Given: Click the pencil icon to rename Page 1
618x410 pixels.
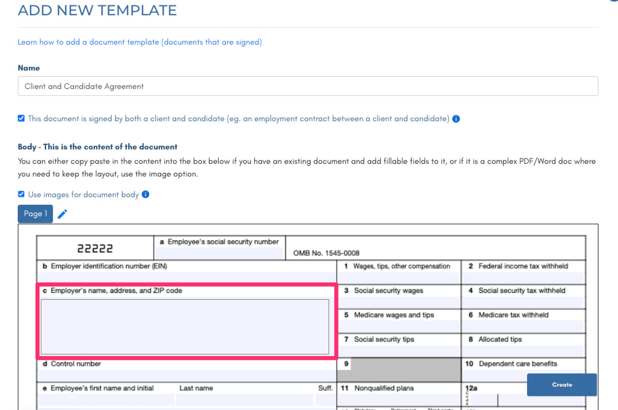Looking at the screenshot, I should (x=63, y=214).
